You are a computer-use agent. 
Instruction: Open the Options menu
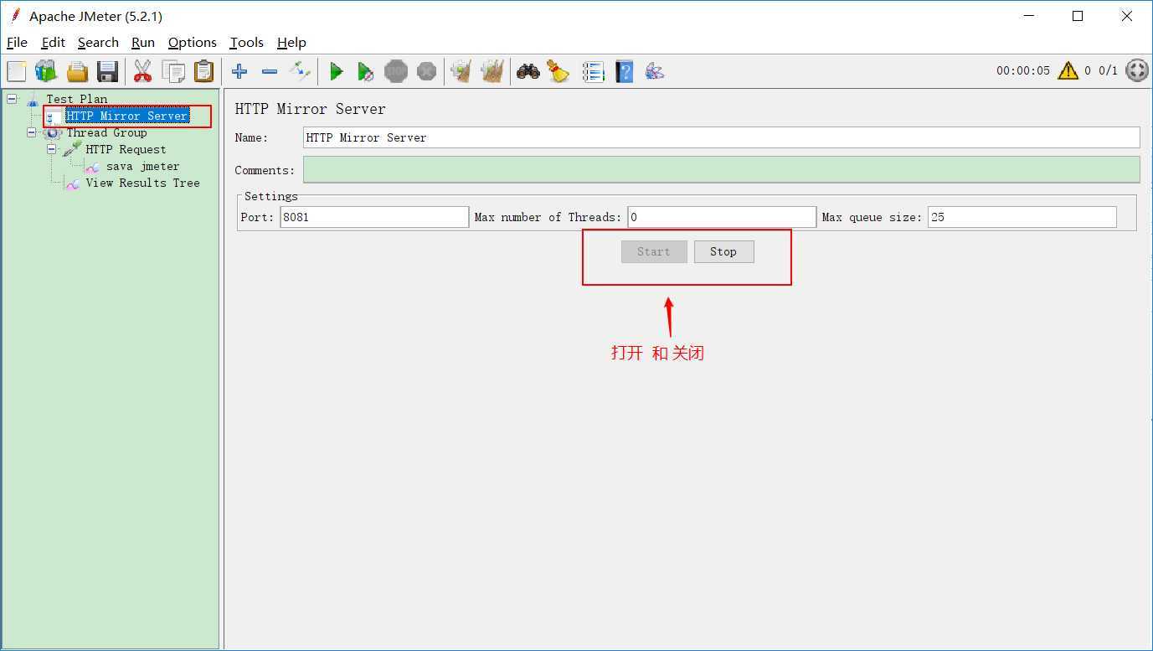[192, 42]
